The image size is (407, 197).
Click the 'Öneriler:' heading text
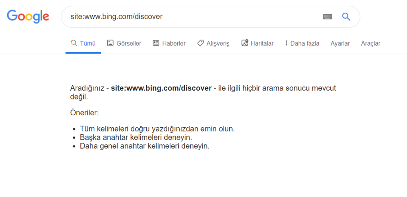tap(85, 113)
